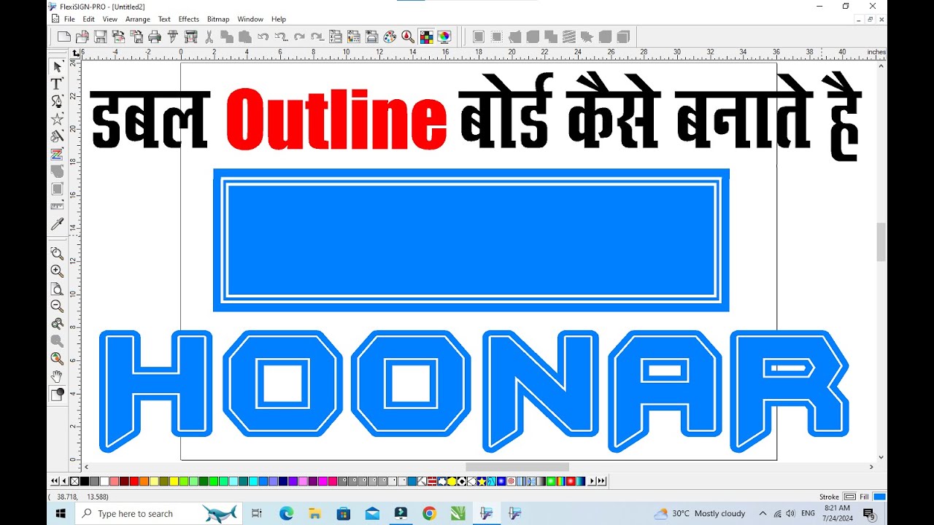The height and width of the screenshot is (525, 934).
Task: Click the Open file icon
Action: (82, 36)
